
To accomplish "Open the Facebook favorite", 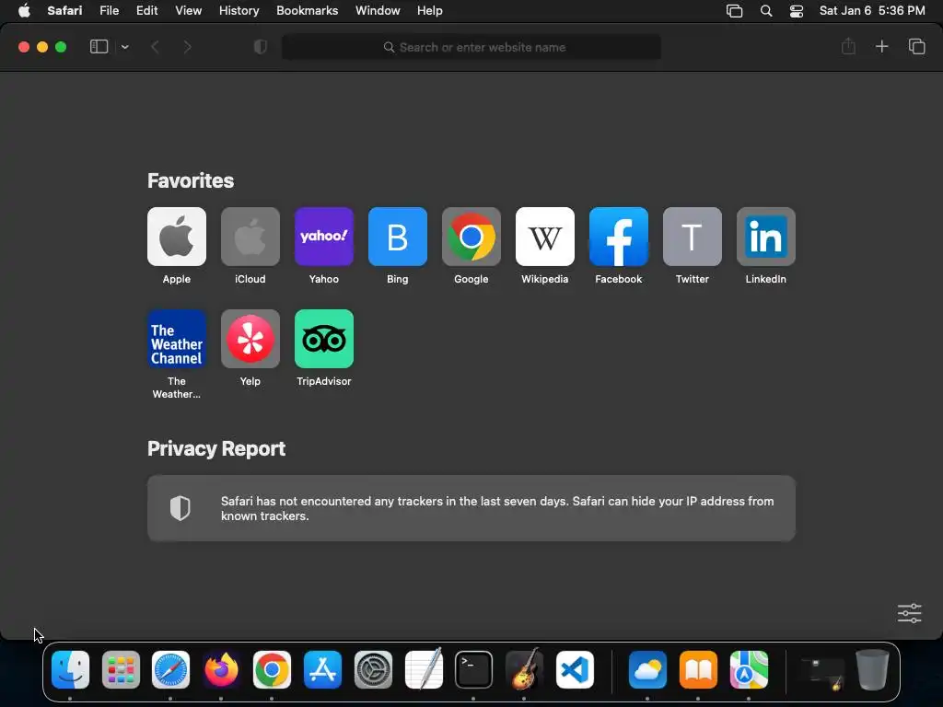I will point(618,237).
